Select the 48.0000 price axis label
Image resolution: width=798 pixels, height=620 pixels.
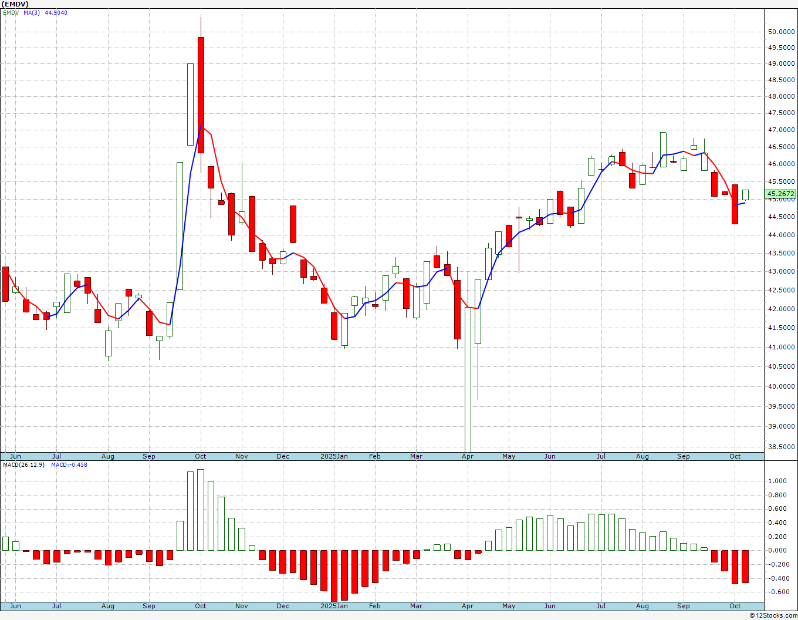(782, 96)
